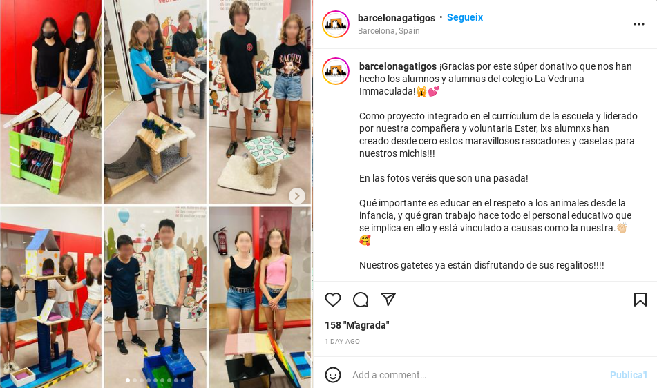Screen dimensions: 657x388
Task: Focus the Add a comment field
Action: pos(477,375)
